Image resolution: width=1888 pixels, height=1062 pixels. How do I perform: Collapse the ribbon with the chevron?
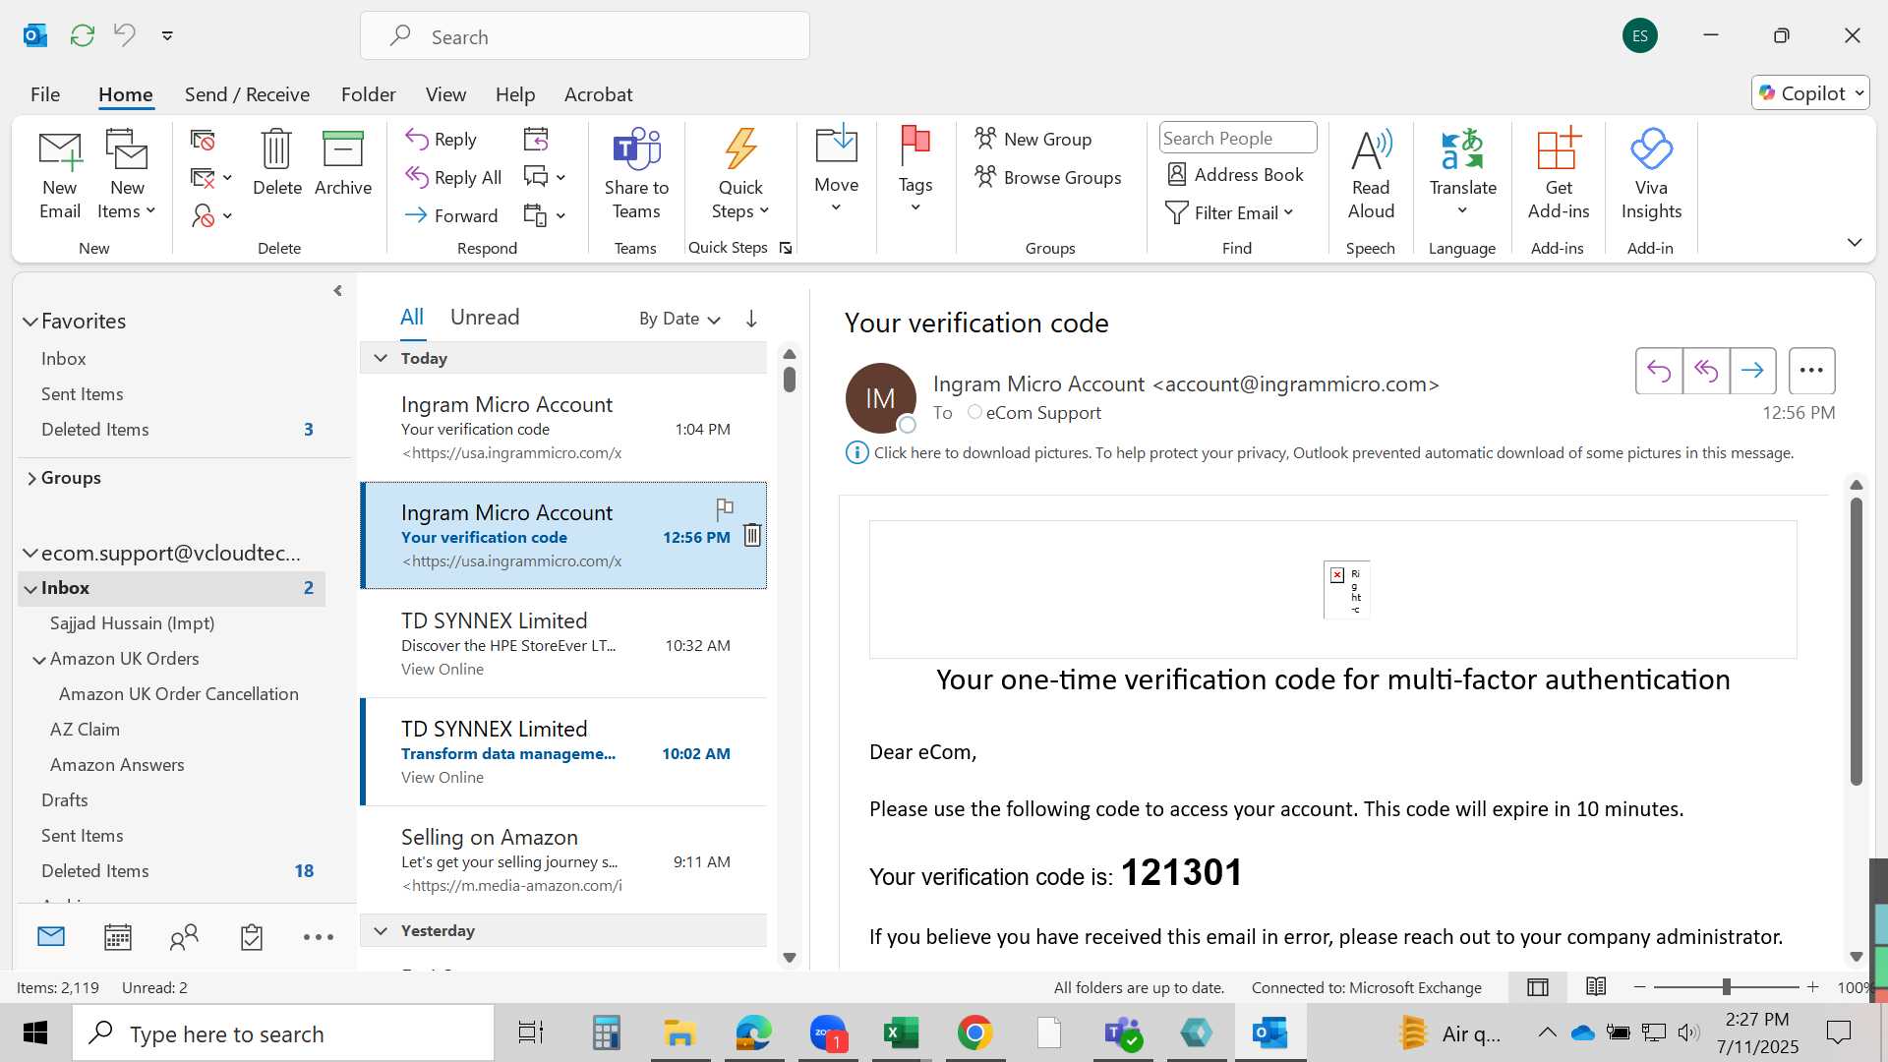click(1854, 242)
